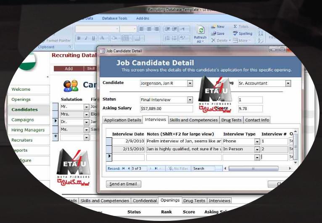Open Interview Type dropdown in the new row
Screen dimensions: 322x223
[257, 157]
